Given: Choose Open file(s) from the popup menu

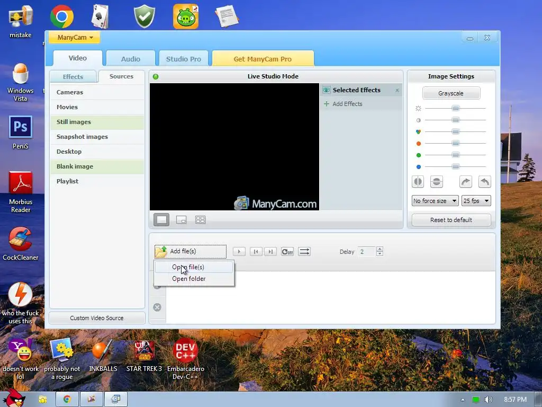Looking at the screenshot, I should (x=194, y=267).
